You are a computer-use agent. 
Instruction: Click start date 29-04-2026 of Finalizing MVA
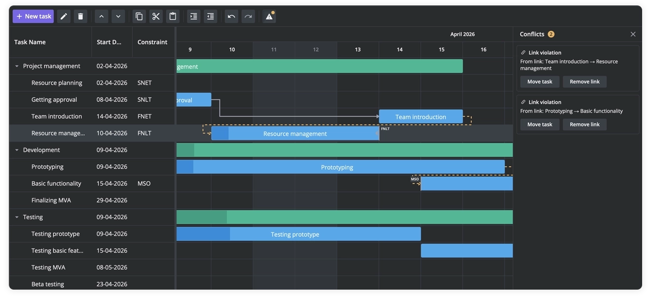(x=112, y=200)
